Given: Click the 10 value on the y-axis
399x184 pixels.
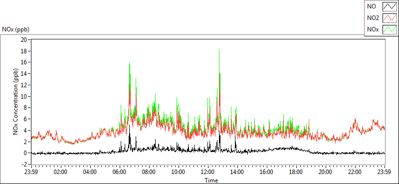Looking at the screenshot, I should click(x=24, y=96).
